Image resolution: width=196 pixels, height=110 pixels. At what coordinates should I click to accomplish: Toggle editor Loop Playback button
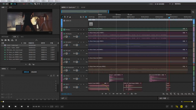(132, 94)
